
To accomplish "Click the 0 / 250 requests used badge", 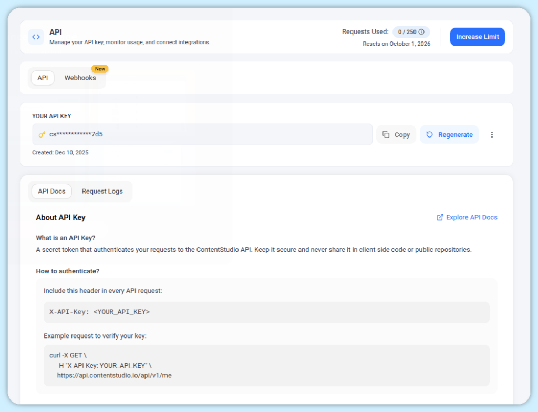I will point(411,32).
